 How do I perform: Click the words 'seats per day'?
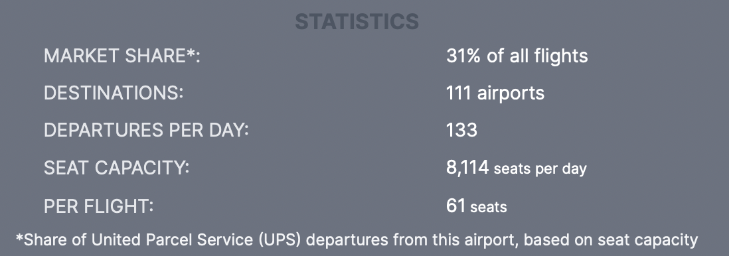(540, 168)
